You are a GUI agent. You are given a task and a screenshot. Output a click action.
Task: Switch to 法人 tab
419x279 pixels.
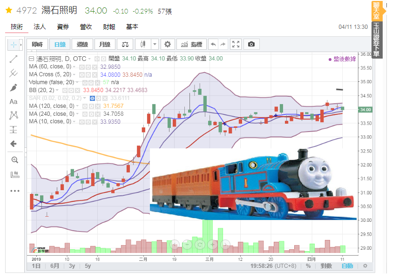pyautogui.click(x=40, y=27)
